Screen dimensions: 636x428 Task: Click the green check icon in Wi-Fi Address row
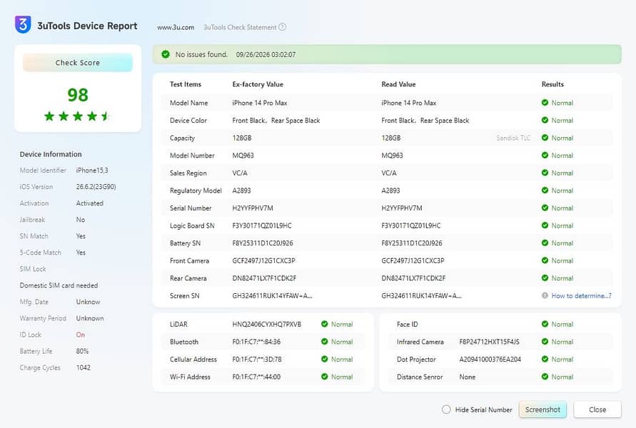point(325,377)
